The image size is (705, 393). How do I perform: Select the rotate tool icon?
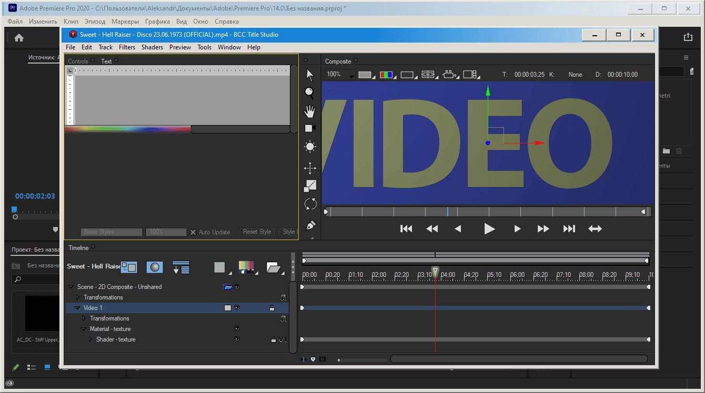point(310,204)
